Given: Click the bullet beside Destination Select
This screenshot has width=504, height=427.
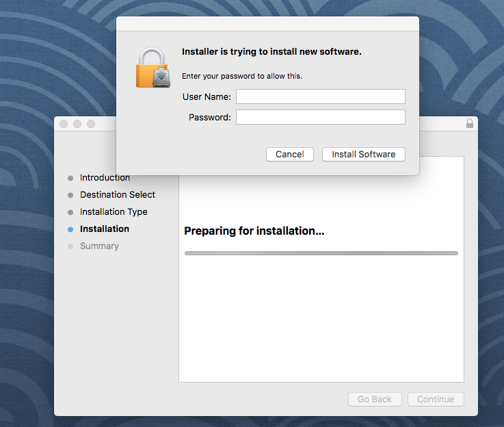Looking at the screenshot, I should [x=70, y=195].
